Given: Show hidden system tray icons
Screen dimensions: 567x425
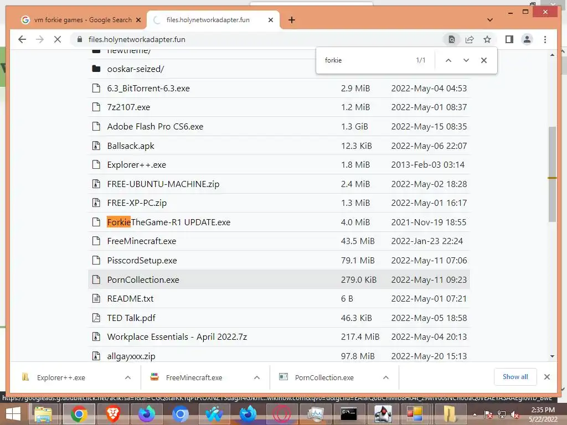Looking at the screenshot, I should point(475,414).
